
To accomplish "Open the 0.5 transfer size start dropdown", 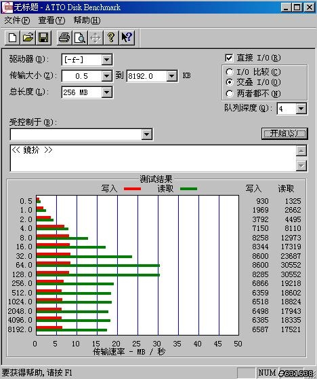I will [x=106, y=76].
